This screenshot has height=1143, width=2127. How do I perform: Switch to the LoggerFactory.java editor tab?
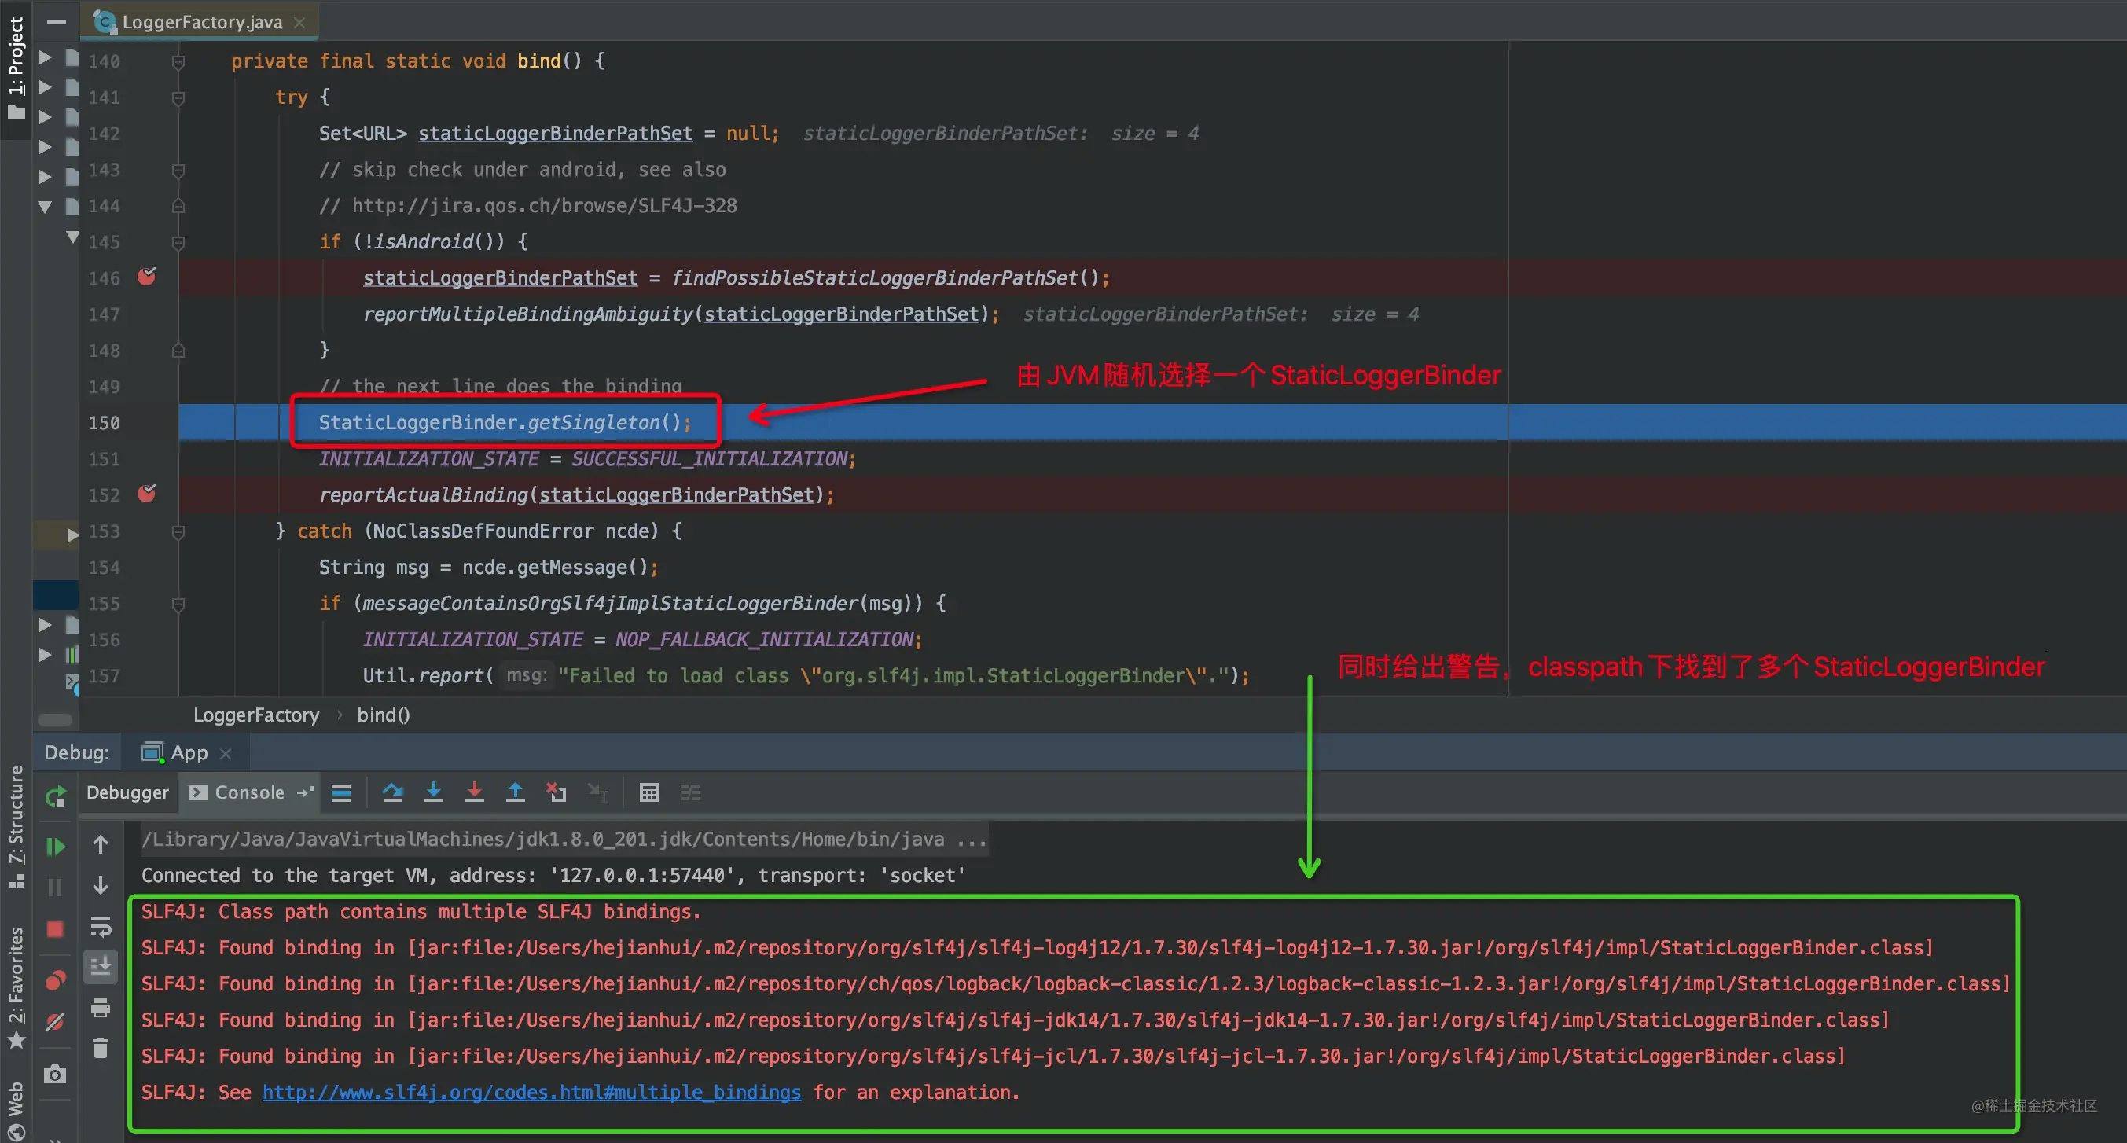click(x=200, y=22)
